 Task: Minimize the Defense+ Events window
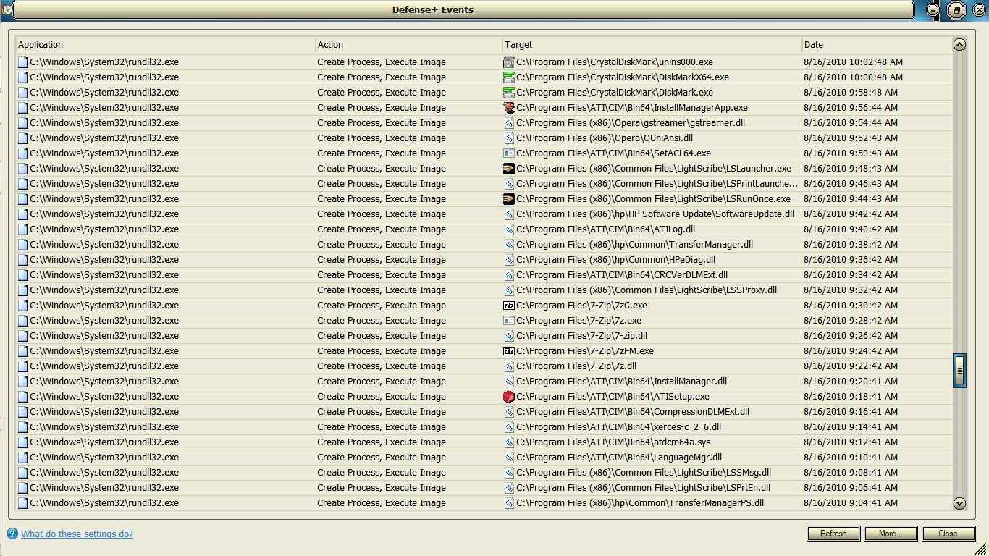(933, 10)
